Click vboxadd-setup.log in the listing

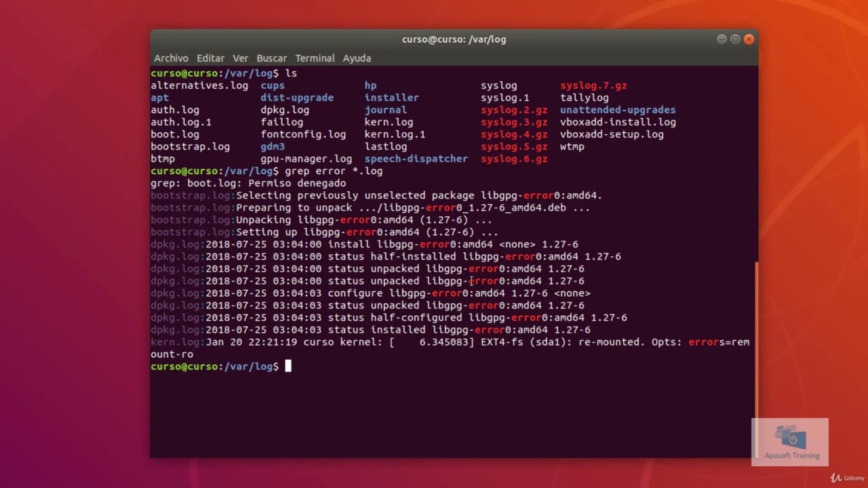[612, 134]
